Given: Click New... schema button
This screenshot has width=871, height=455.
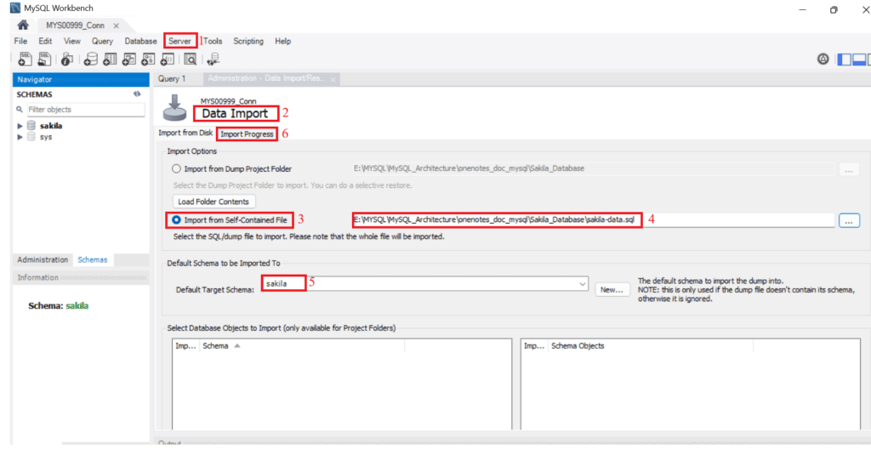Looking at the screenshot, I should [612, 289].
